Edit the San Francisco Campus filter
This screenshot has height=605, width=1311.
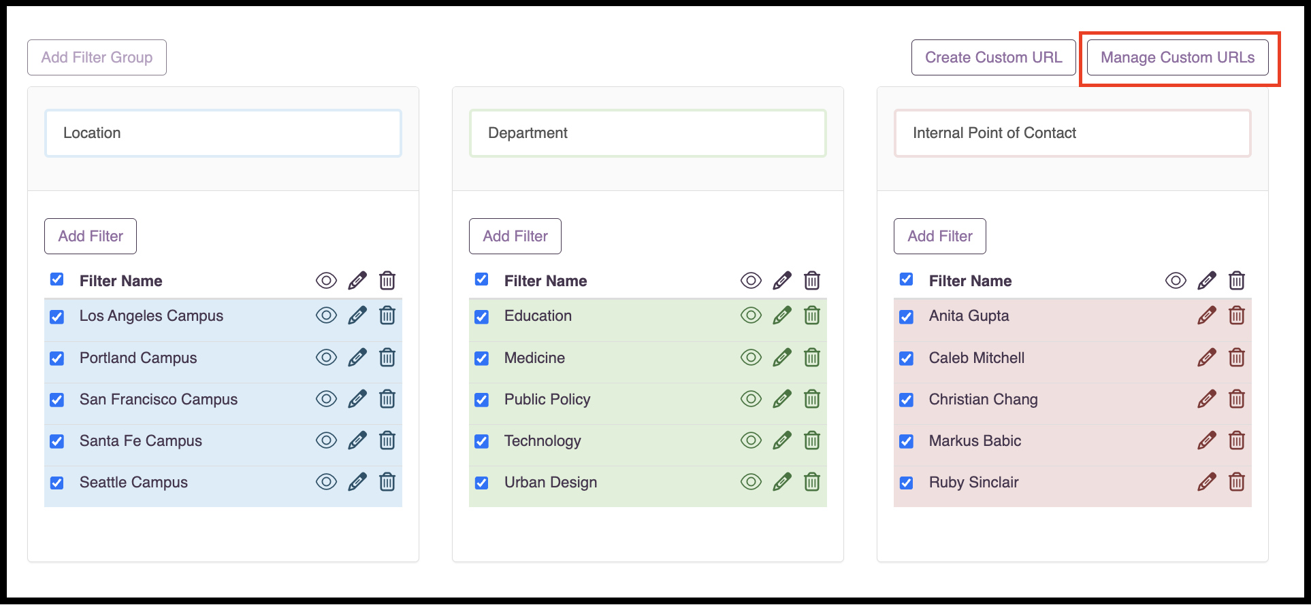(357, 399)
